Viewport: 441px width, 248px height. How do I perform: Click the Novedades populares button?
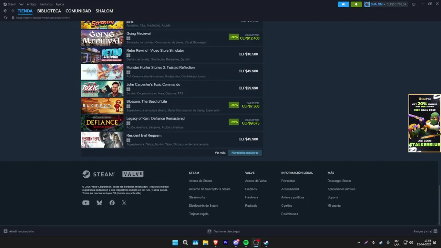(245, 153)
